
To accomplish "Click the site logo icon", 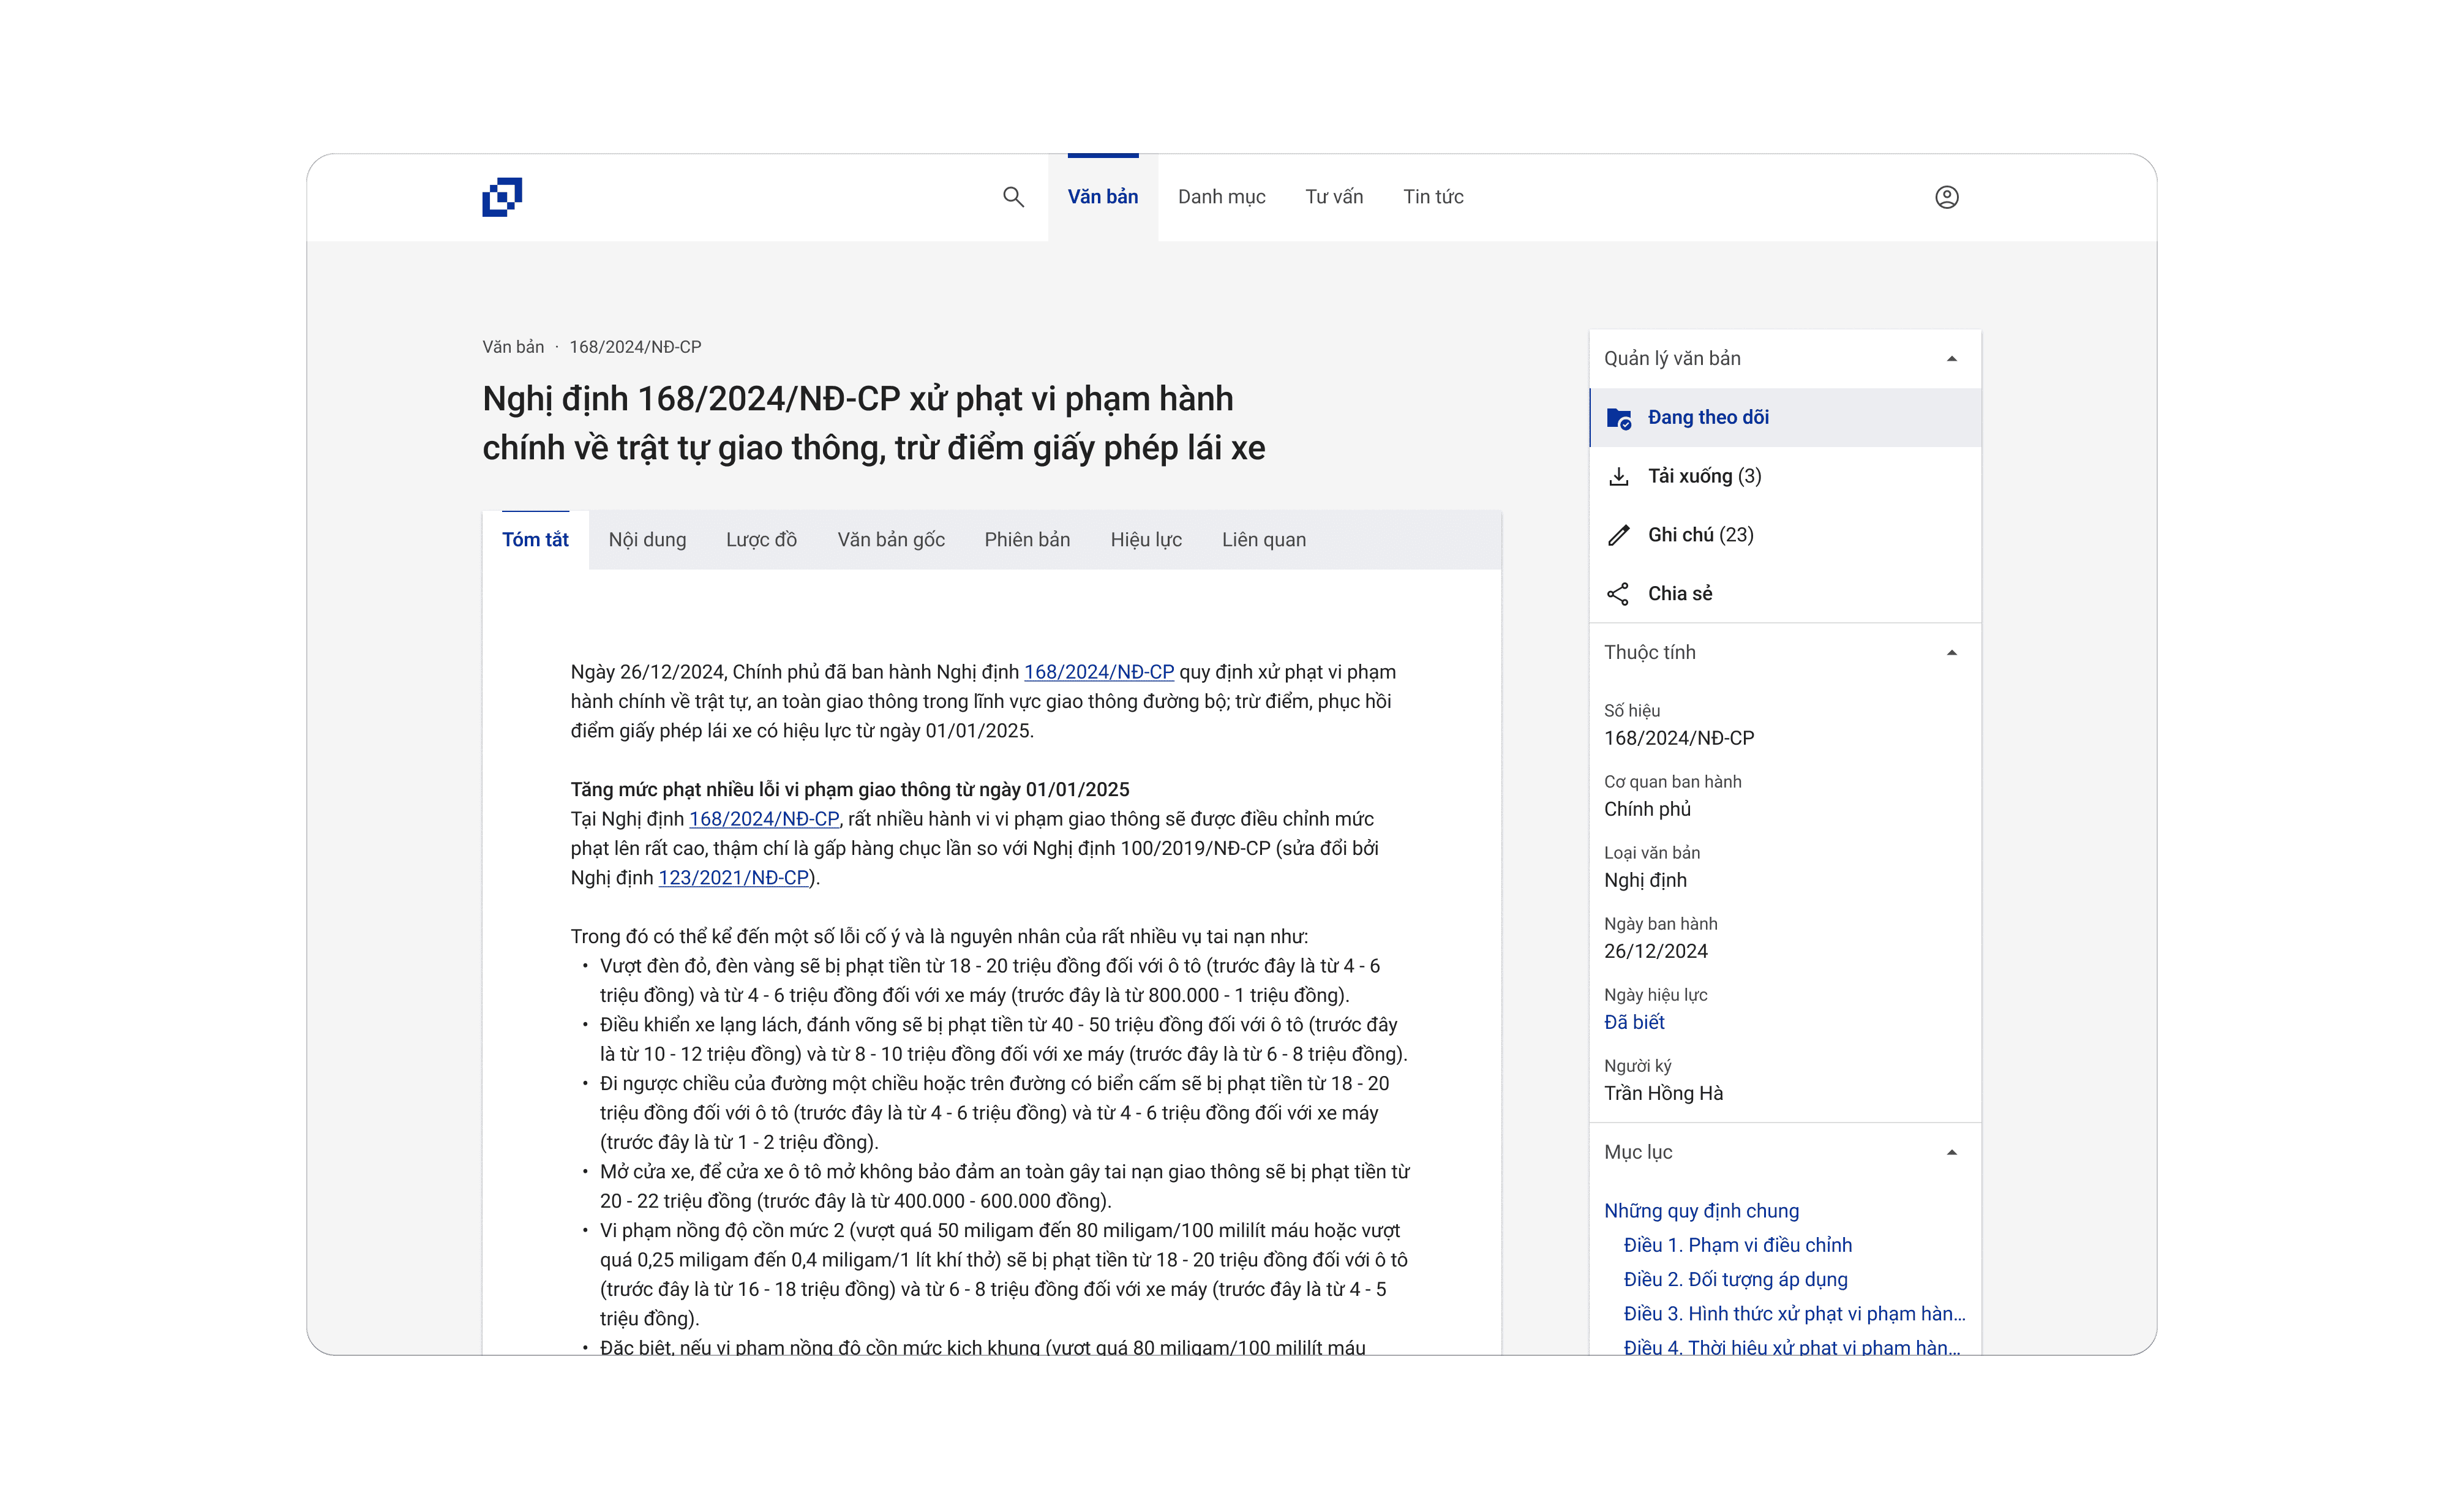I will pyautogui.click(x=502, y=197).
